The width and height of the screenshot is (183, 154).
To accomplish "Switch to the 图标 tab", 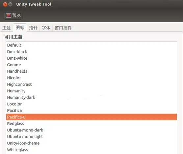I will (x=20, y=28).
